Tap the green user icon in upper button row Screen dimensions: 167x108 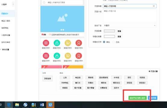pos(57,43)
